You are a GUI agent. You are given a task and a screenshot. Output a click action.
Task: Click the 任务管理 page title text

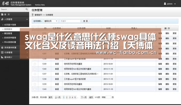(37, 10)
